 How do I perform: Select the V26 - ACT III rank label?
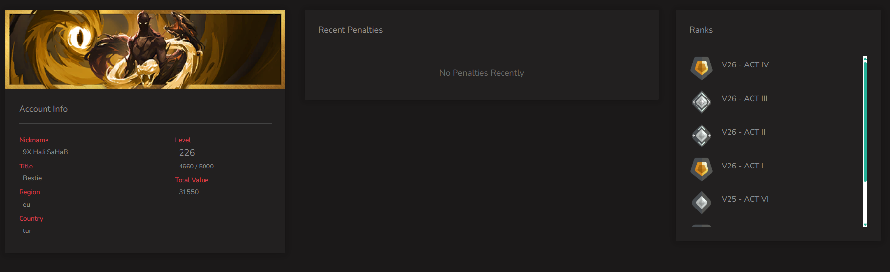(744, 98)
